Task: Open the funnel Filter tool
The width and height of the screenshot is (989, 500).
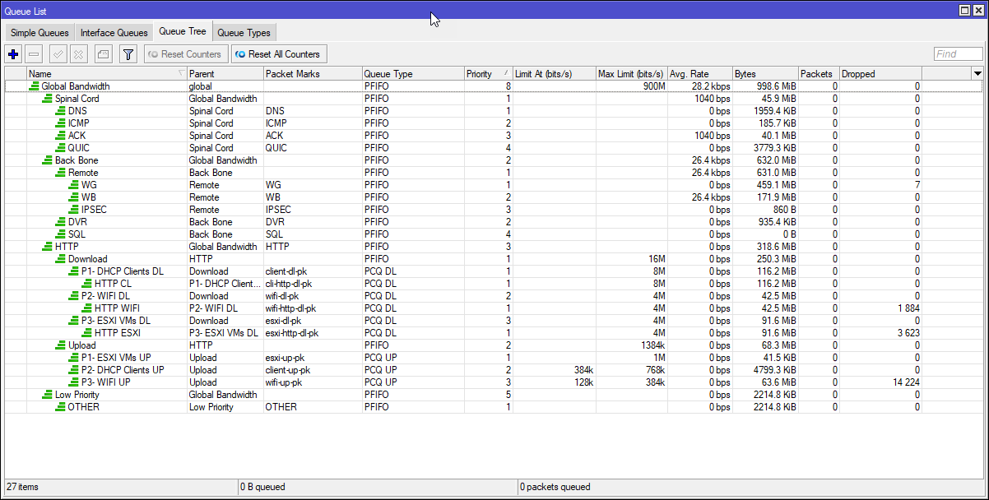Action: [128, 54]
